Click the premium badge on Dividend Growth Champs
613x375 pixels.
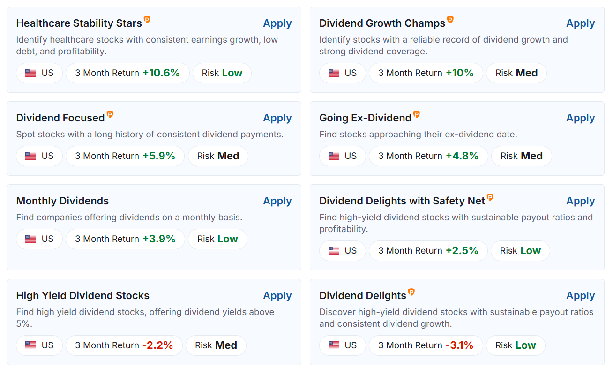pos(450,20)
